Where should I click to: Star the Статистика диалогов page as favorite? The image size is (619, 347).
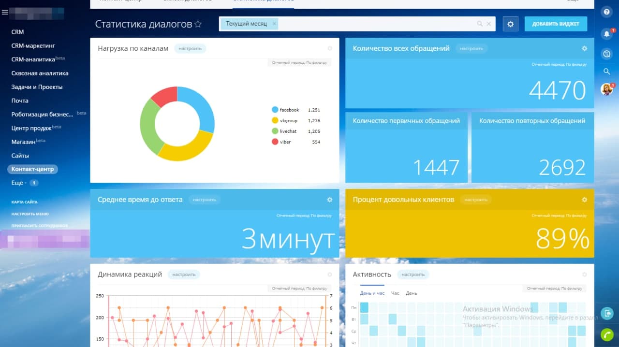coord(198,24)
